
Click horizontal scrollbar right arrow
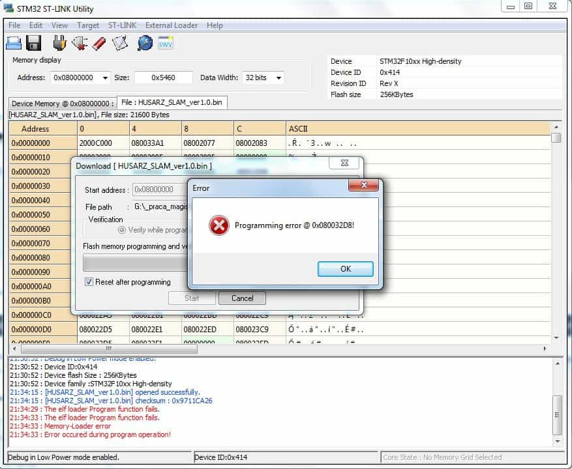coord(545,348)
